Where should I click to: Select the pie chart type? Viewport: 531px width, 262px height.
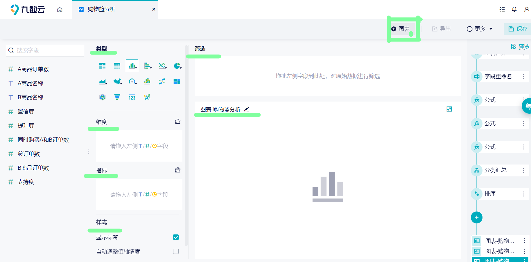(x=177, y=66)
